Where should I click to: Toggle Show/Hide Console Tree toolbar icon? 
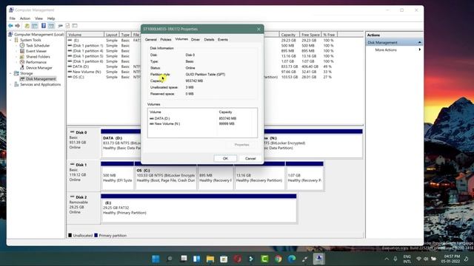pos(35,26)
